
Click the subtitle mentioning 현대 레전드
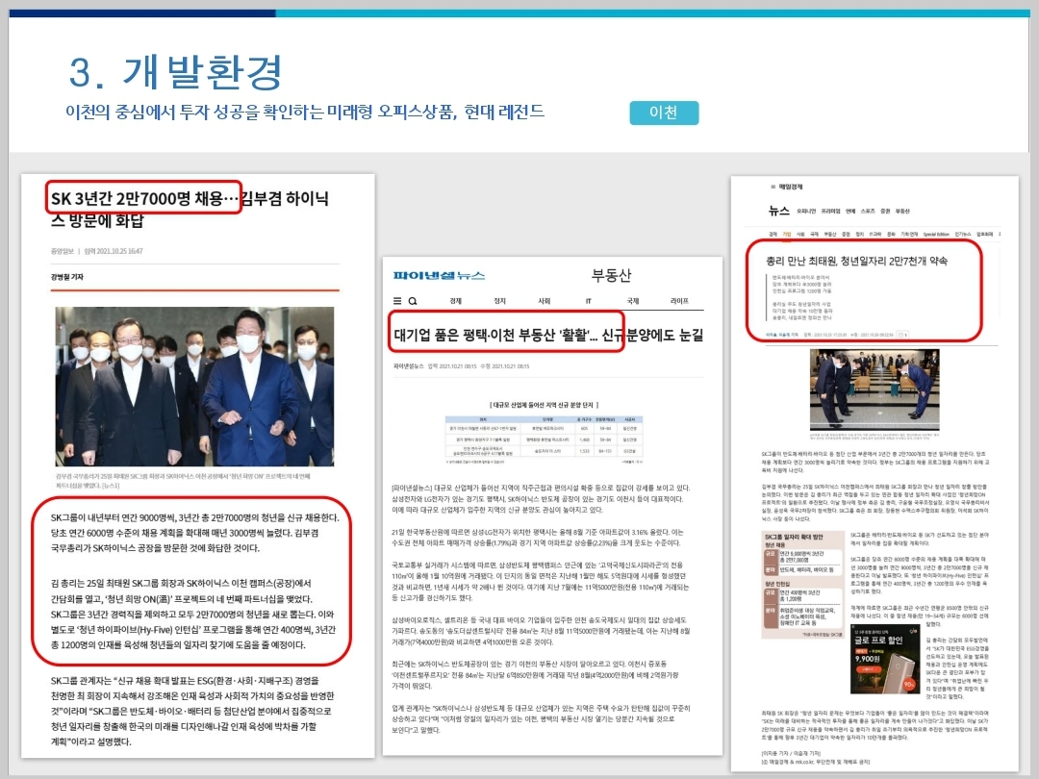305,112
